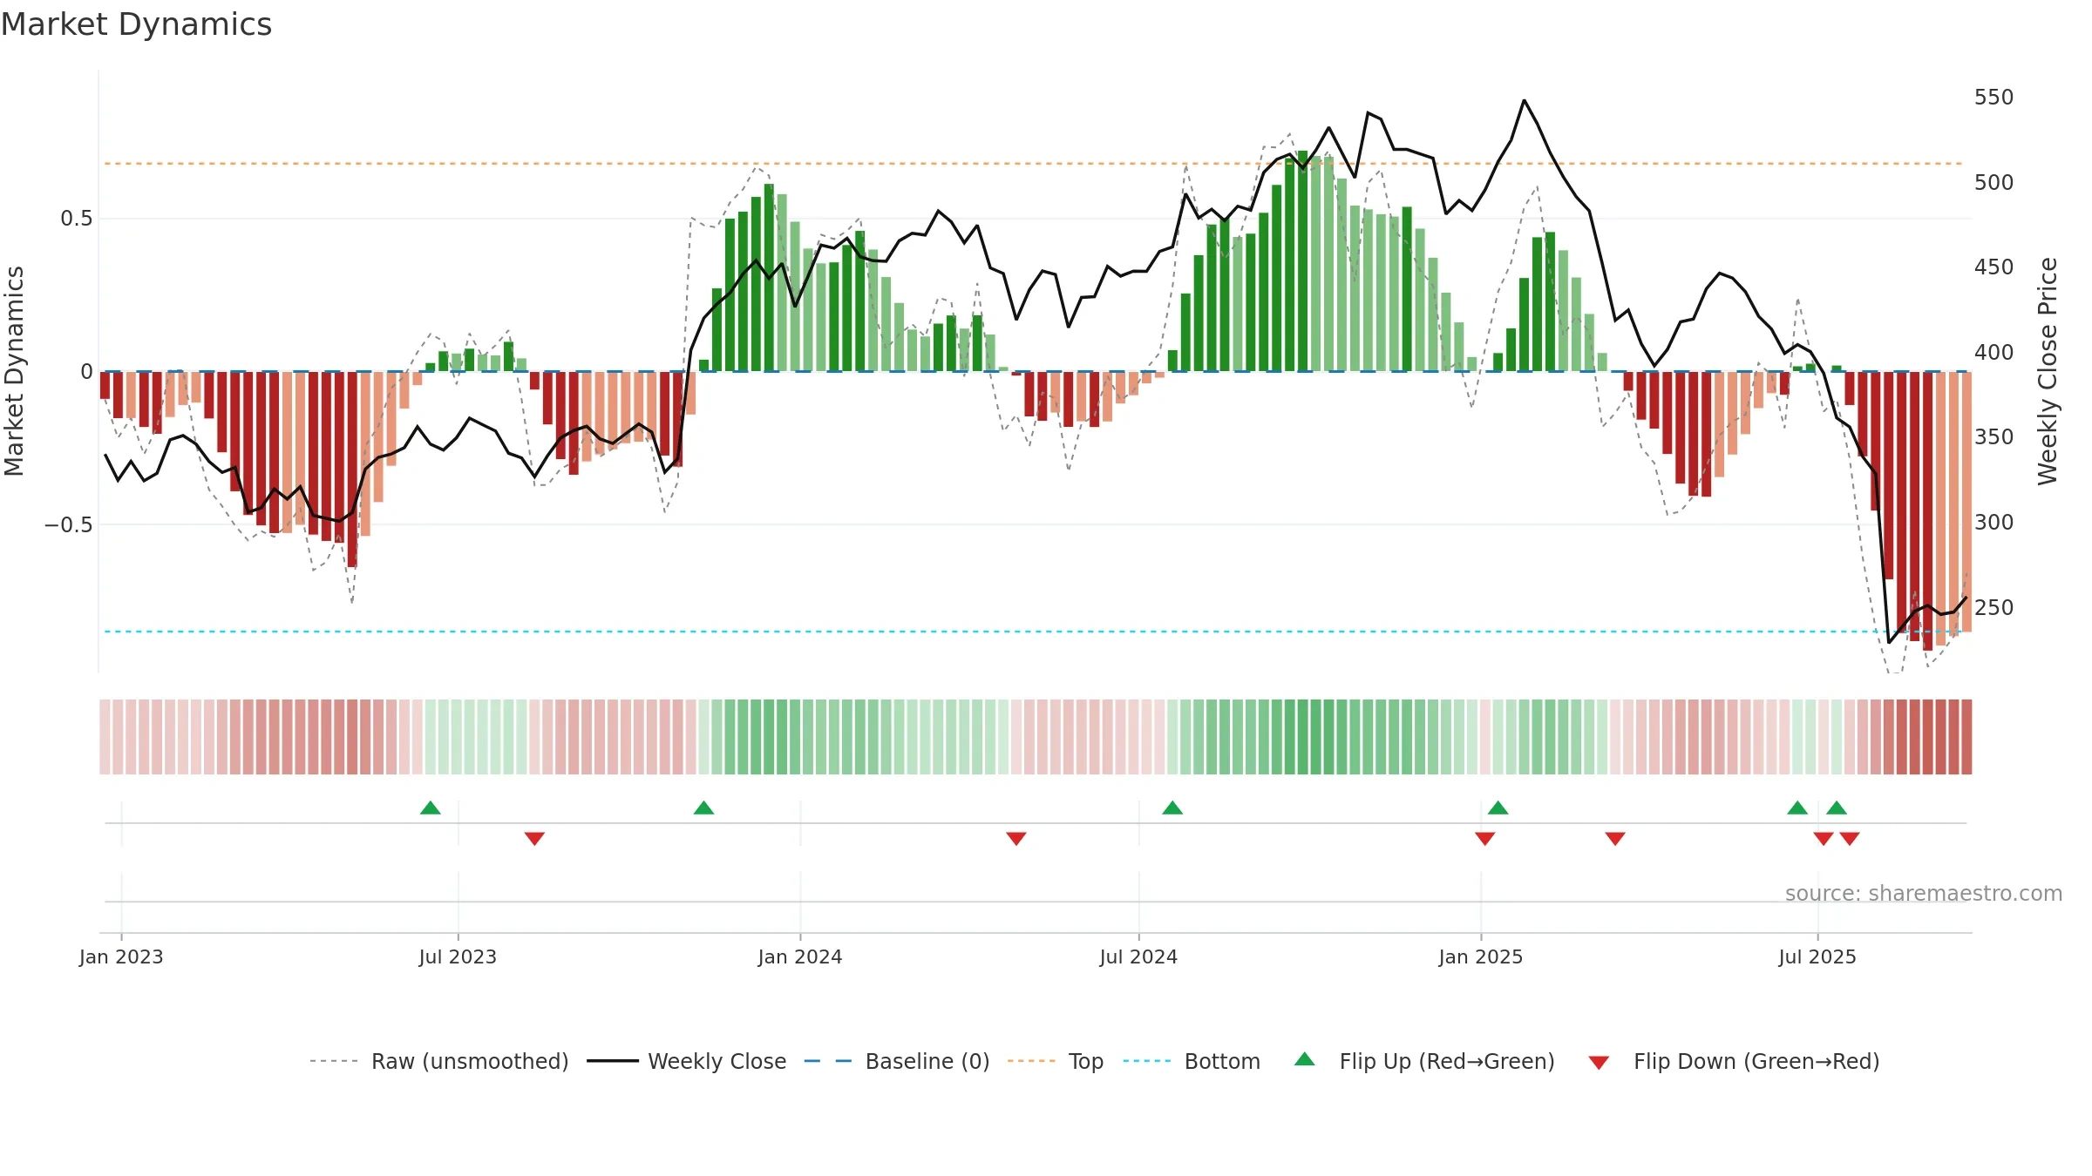Image resolution: width=2092 pixels, height=1176 pixels.
Task: Click the Jul 2023 axis label
Action: 458,956
